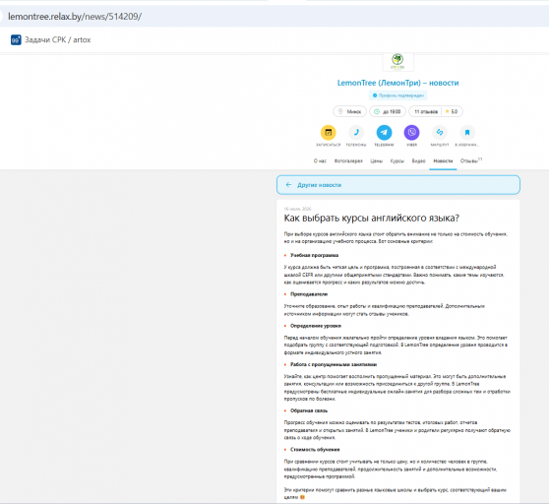Image resolution: width=549 pixels, height=504 pixels.
Task: Open the Viber contact icon
Action: (x=411, y=132)
